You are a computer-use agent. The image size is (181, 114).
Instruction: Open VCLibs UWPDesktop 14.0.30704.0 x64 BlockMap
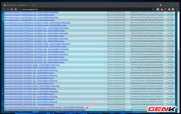[x=36, y=54]
